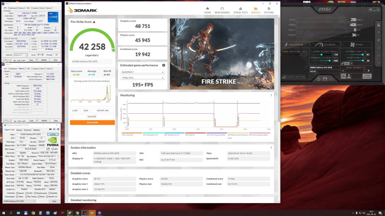
Task: Apply Afterburner settings with checkmark icon
Action: pyautogui.click(x=332, y=79)
